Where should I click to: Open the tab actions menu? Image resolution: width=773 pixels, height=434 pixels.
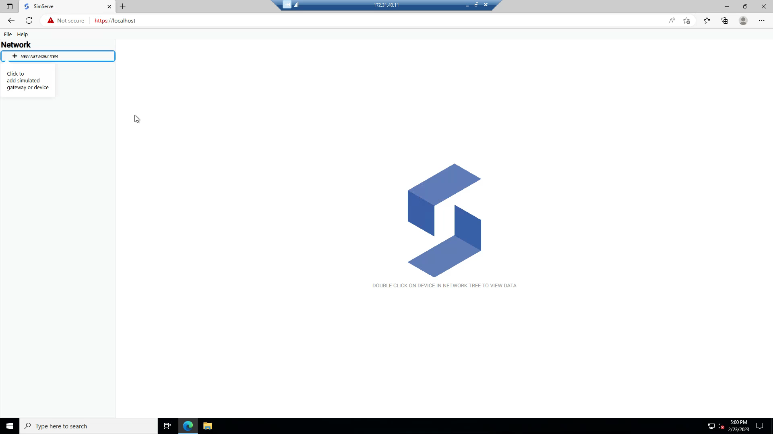point(10,6)
